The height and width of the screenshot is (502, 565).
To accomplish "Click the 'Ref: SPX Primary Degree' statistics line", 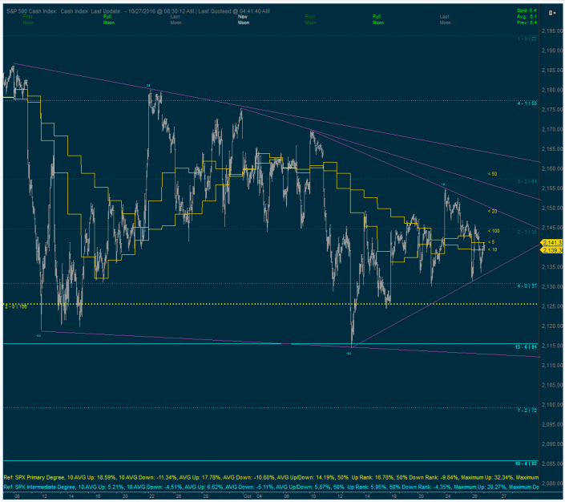I will [x=271, y=477].
